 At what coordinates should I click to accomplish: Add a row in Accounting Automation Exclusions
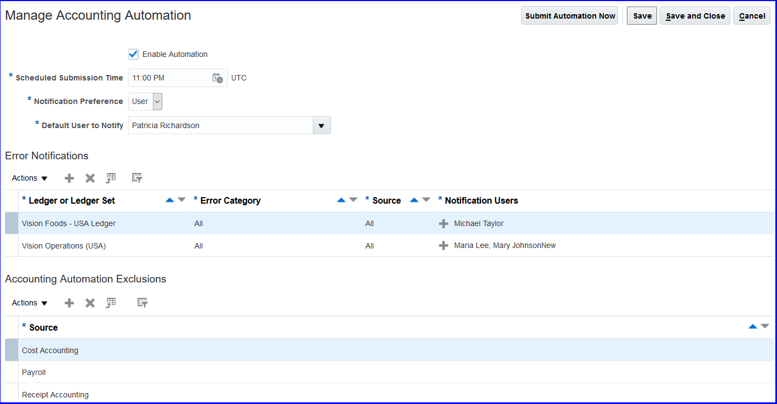click(x=69, y=303)
